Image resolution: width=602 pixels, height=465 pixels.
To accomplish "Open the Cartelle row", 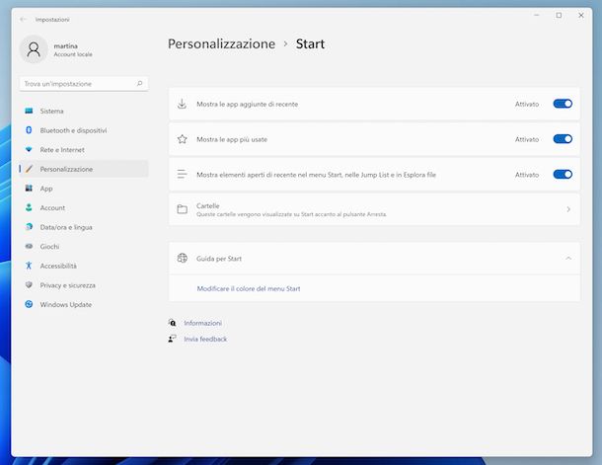I will coord(374,209).
